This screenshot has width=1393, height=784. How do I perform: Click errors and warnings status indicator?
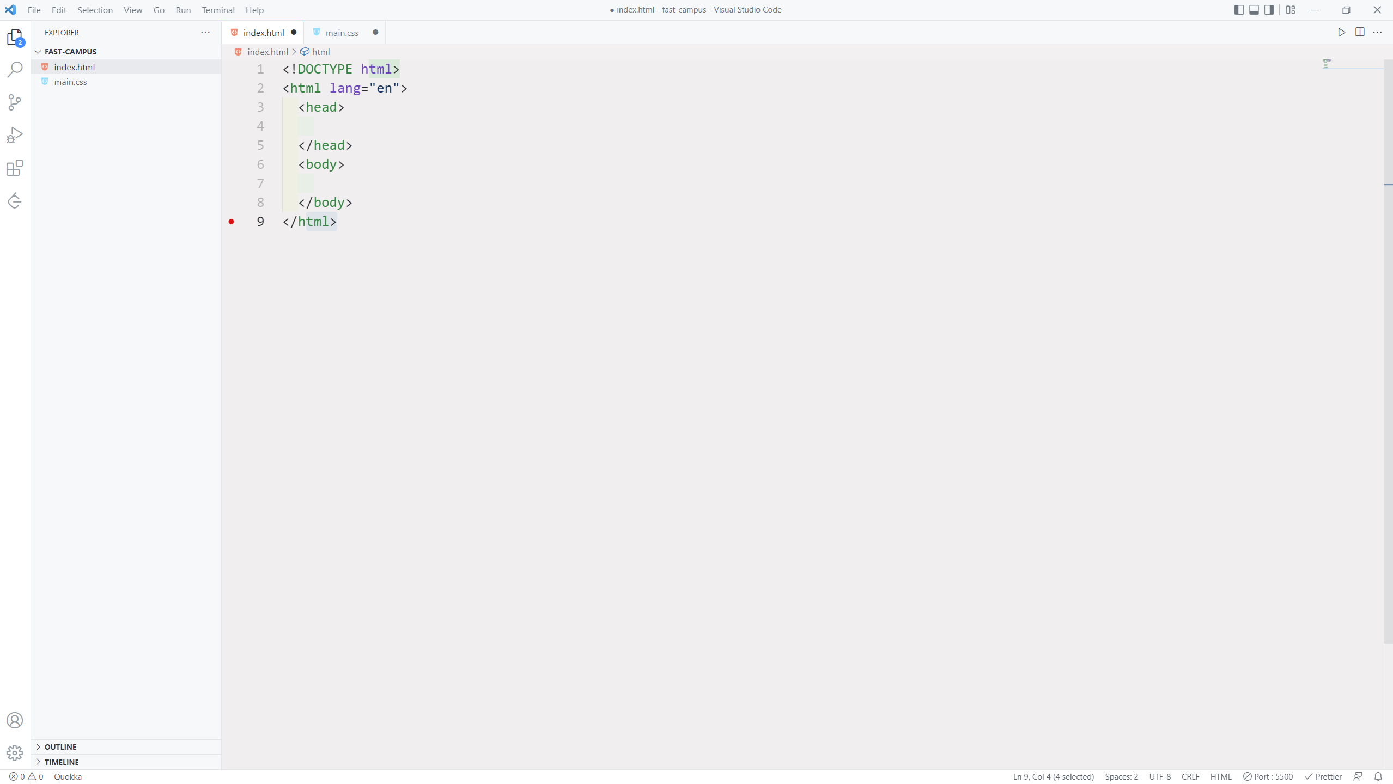(x=26, y=776)
